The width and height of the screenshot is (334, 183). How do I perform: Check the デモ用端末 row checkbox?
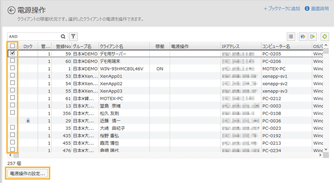[13, 60]
